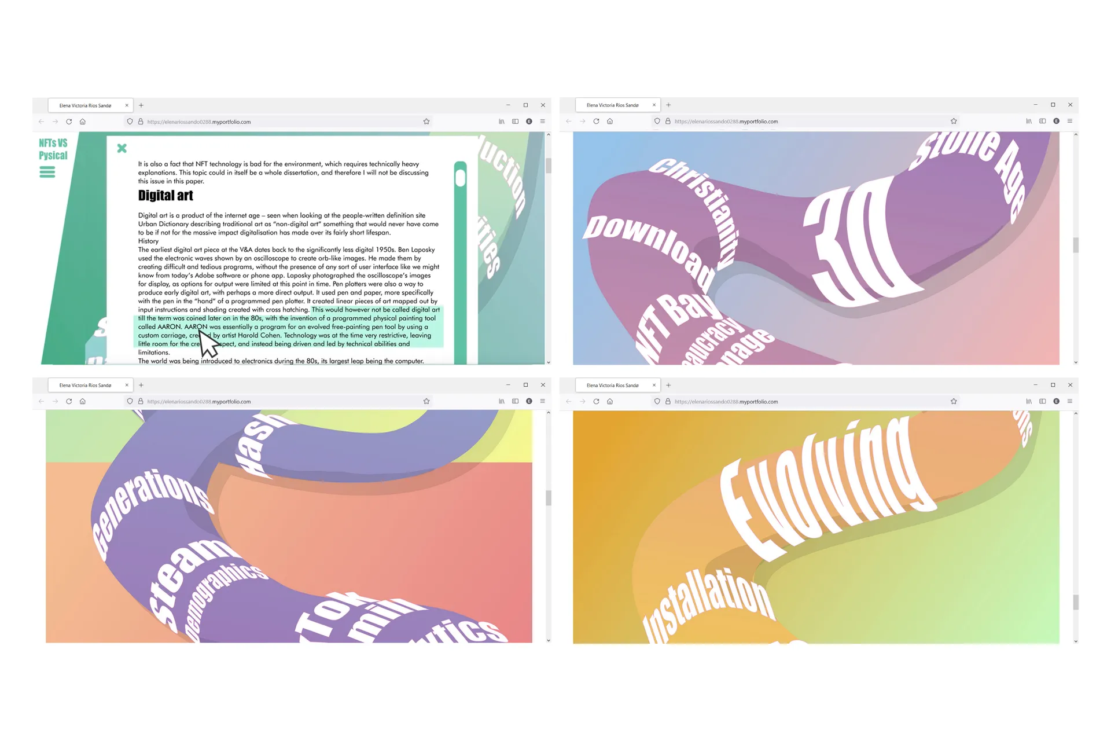
Task: Toggle bookmark star in the Evolving window
Action: (x=954, y=401)
